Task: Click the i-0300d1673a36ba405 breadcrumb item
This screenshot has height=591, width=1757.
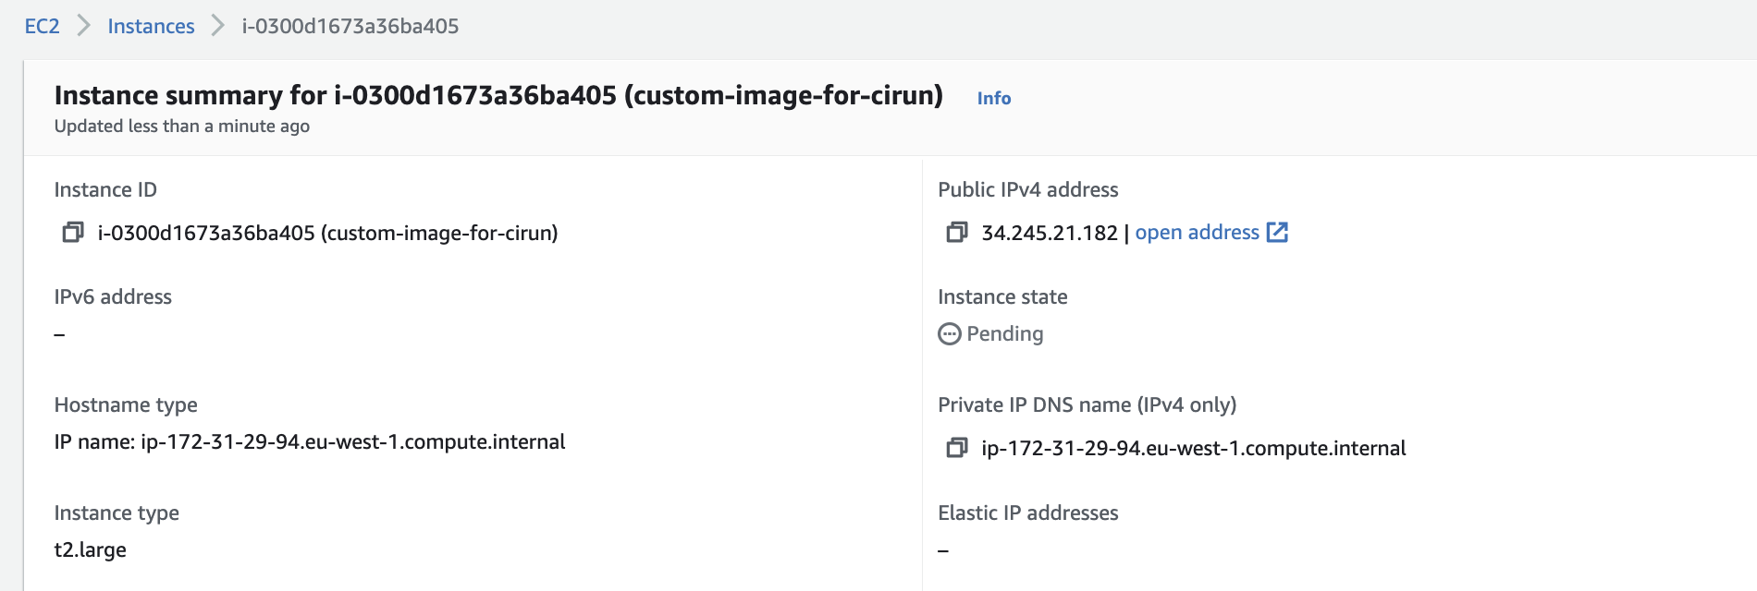Action: (x=349, y=26)
